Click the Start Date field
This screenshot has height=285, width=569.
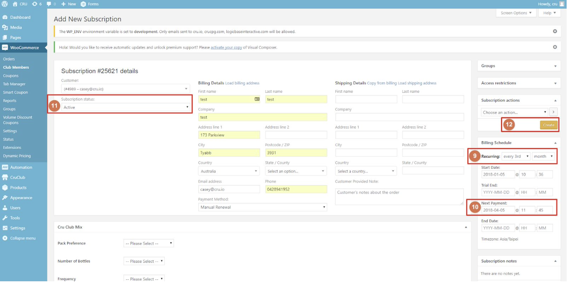498,175
